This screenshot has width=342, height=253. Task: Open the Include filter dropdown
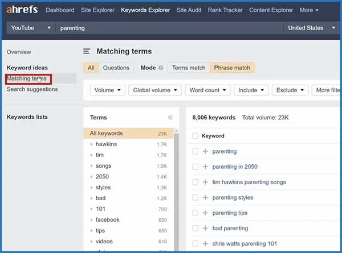(x=251, y=90)
